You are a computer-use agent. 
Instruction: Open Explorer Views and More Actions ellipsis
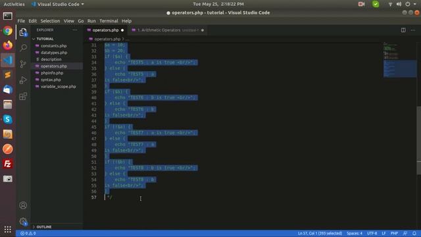tap(75, 30)
